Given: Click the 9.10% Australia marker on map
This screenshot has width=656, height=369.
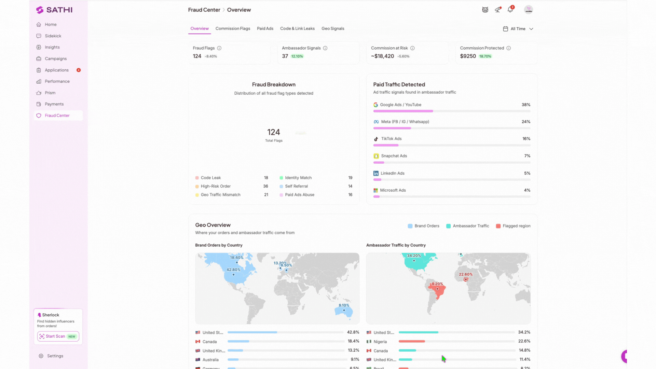Looking at the screenshot, I should [344, 310].
